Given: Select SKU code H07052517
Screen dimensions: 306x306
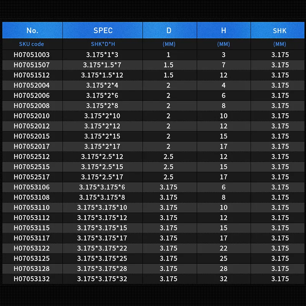Looking at the screenshot, I should click(x=31, y=177).
